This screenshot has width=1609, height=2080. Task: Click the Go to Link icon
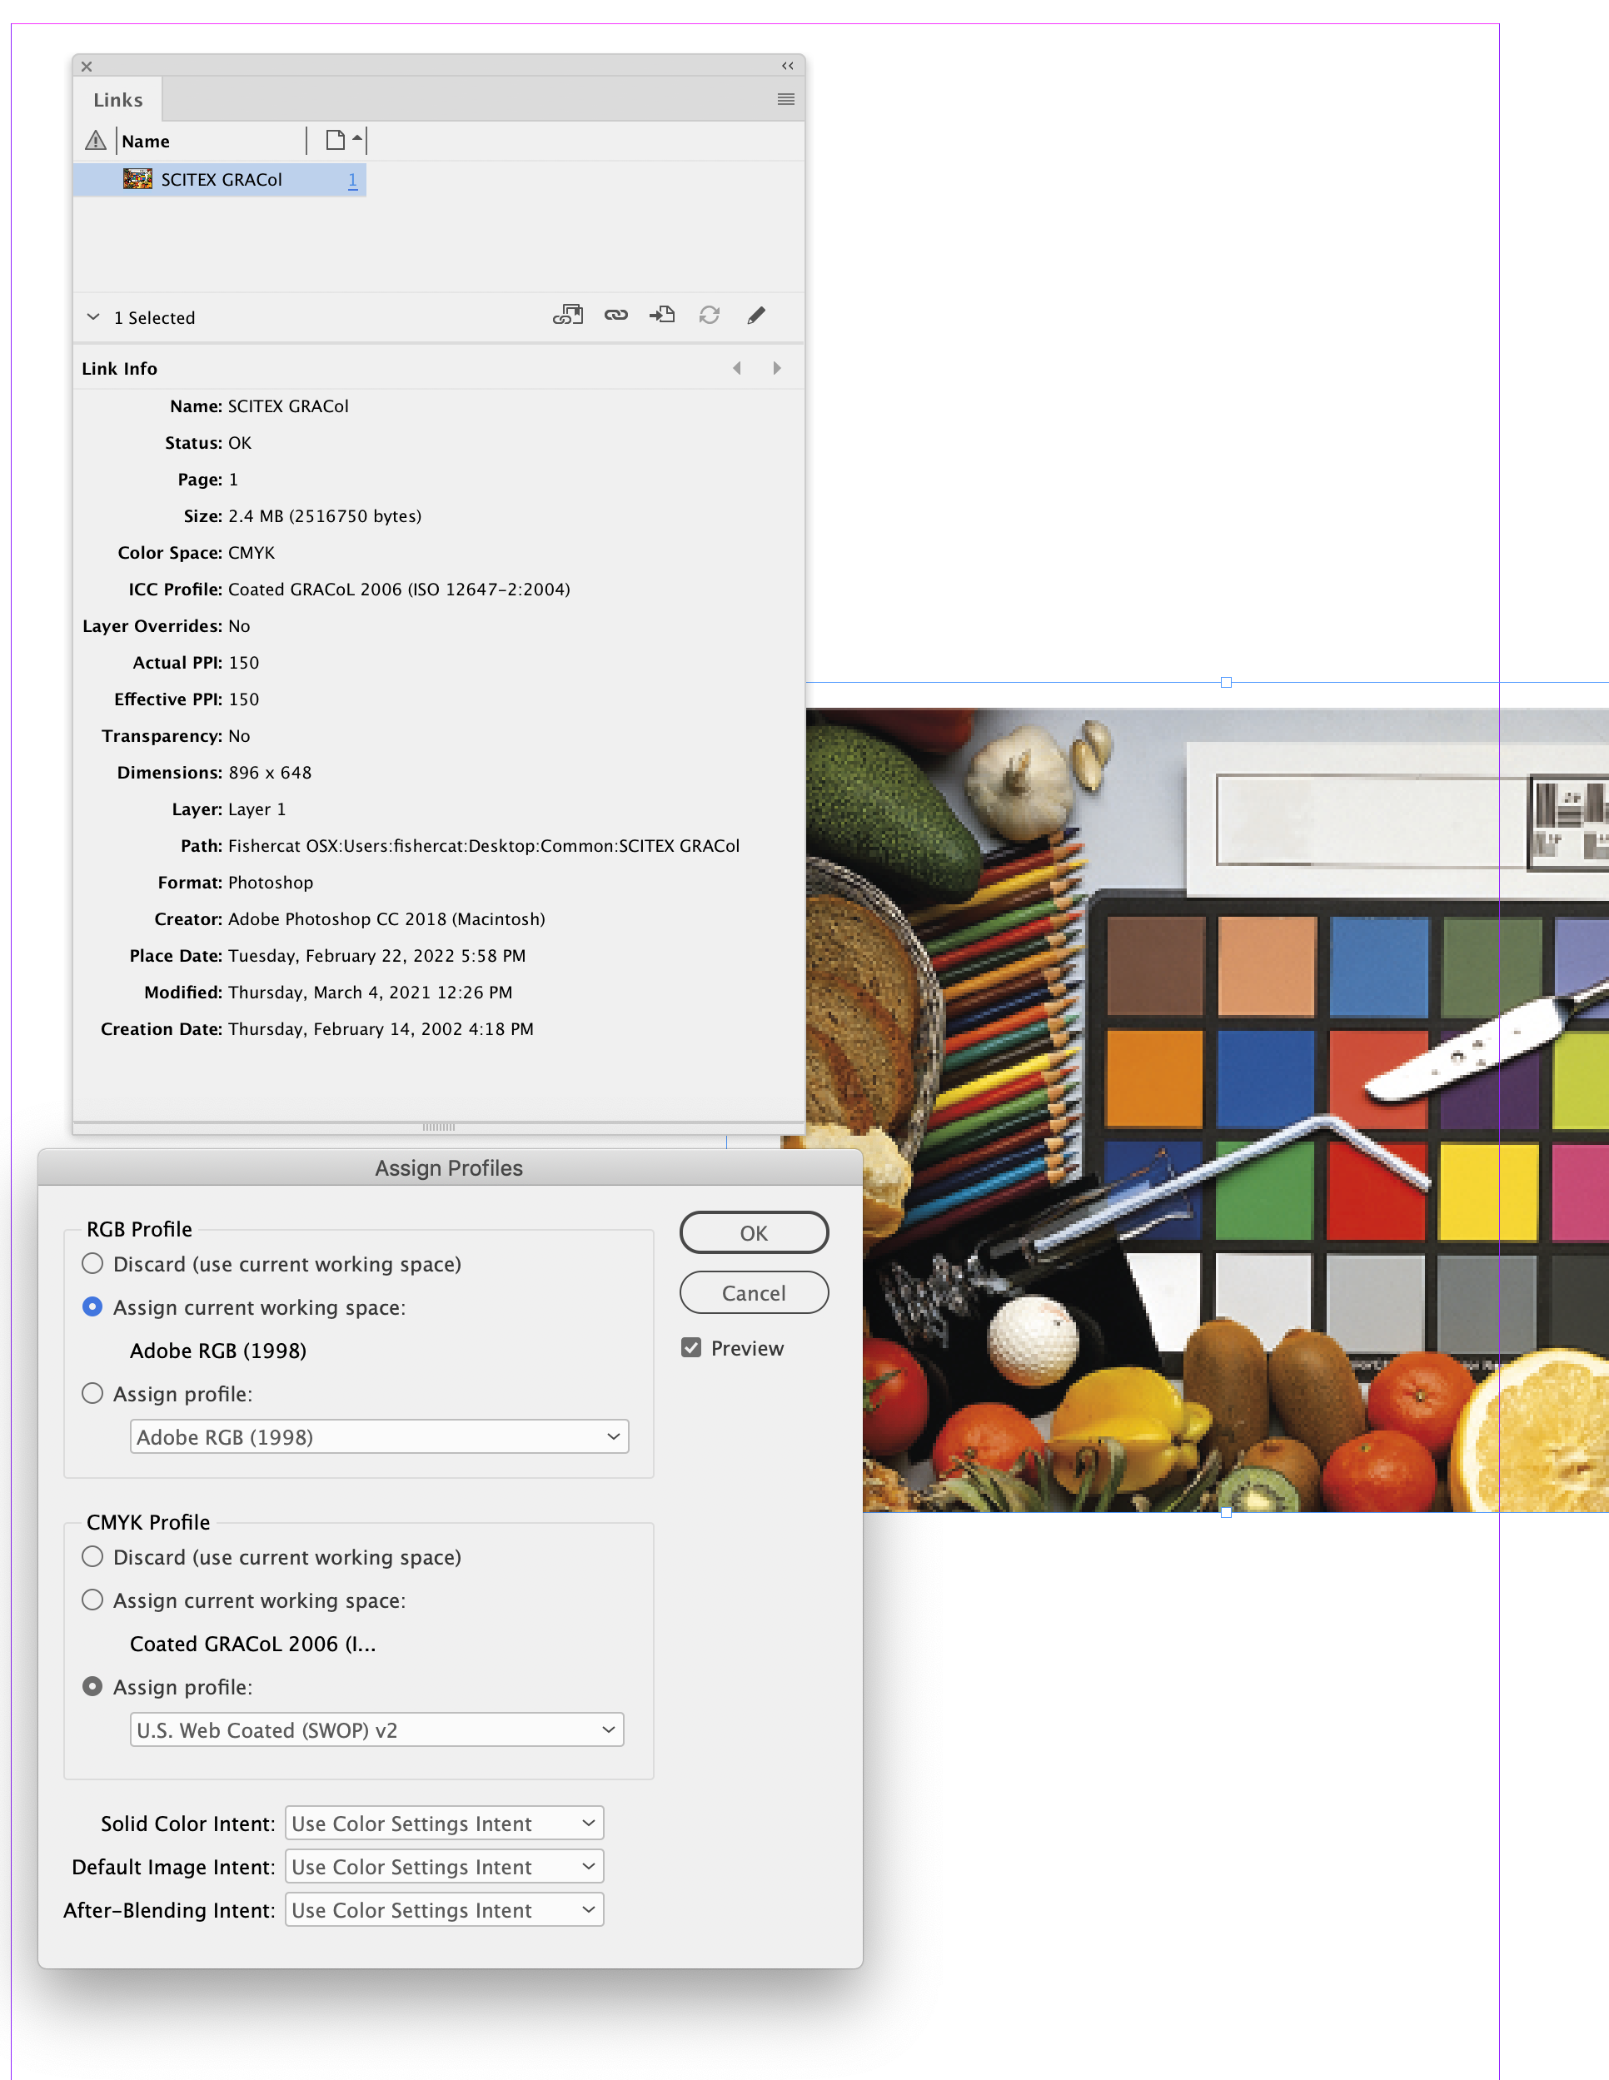point(661,316)
